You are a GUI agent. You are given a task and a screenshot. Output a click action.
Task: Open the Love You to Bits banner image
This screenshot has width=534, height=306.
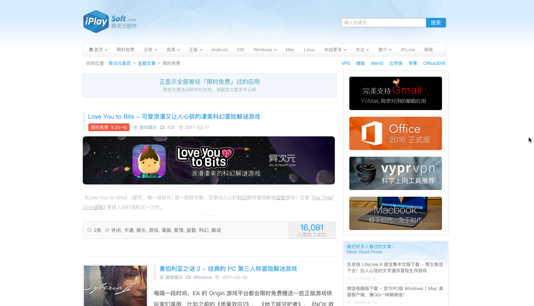tap(209, 160)
